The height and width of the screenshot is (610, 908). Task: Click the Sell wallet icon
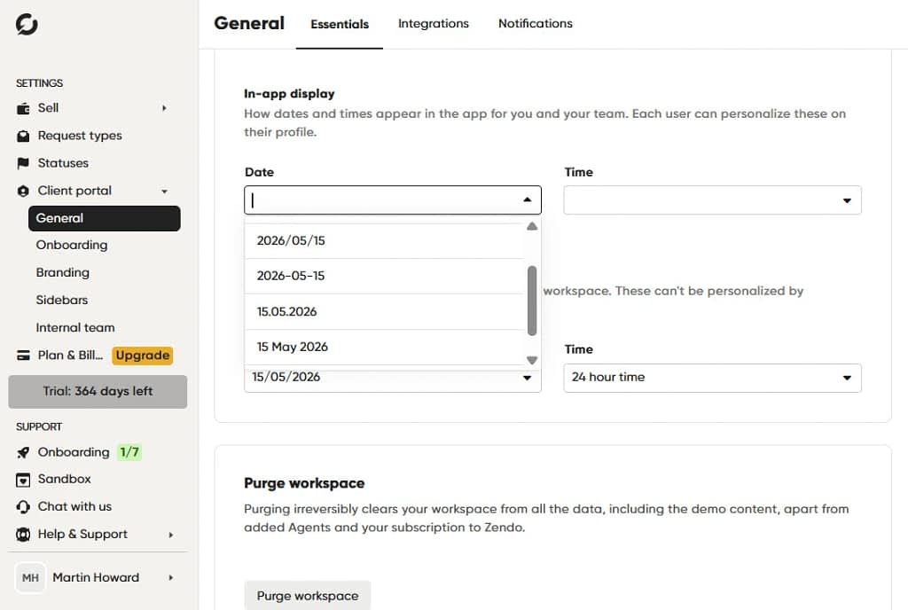23,108
